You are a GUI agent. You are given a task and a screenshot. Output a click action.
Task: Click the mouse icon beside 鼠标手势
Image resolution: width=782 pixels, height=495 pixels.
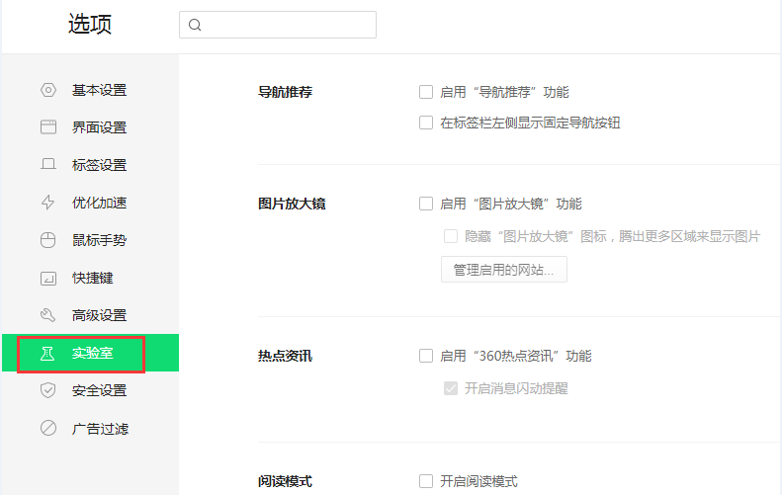coord(47,240)
